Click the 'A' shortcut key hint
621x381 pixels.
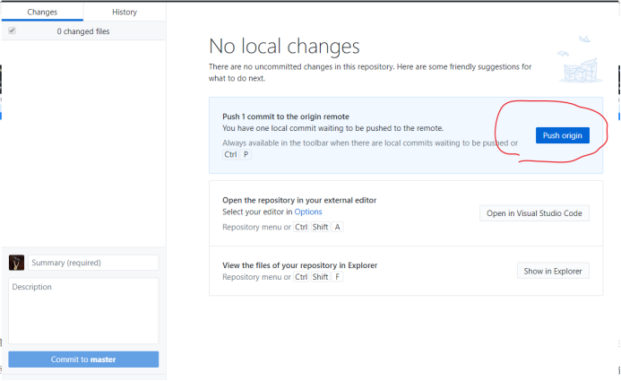(x=338, y=227)
